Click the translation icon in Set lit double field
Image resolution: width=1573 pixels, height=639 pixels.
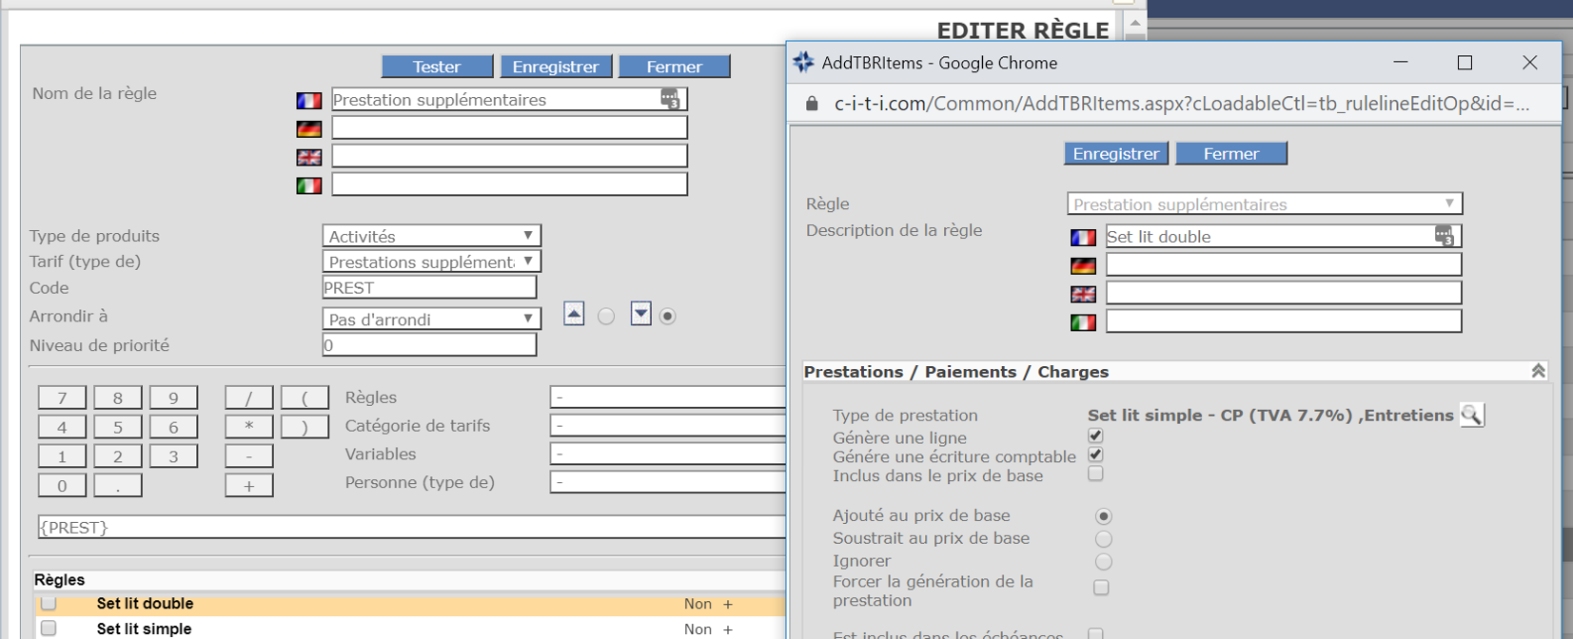pyautogui.click(x=1444, y=236)
